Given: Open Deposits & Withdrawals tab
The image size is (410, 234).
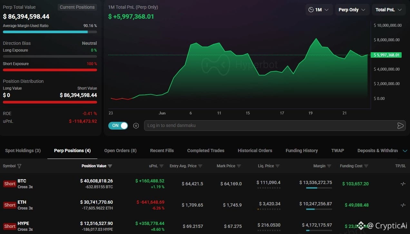Looking at the screenshot, I should (378, 151).
